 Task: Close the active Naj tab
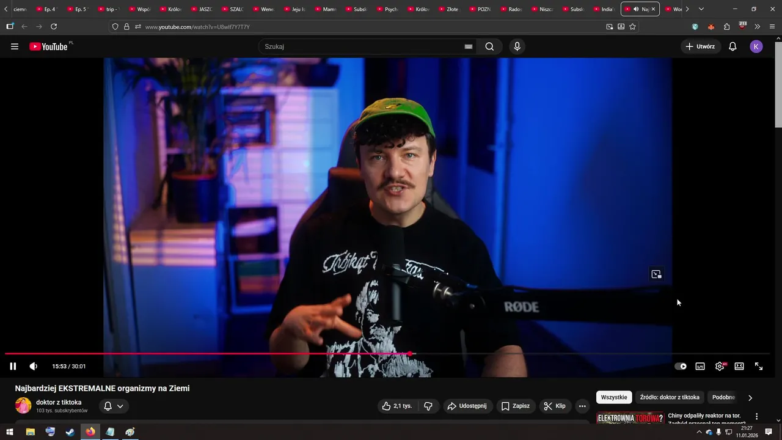pos(653,9)
